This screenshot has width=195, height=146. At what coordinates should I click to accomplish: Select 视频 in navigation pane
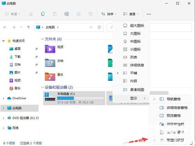pyautogui.click(x=17, y=80)
